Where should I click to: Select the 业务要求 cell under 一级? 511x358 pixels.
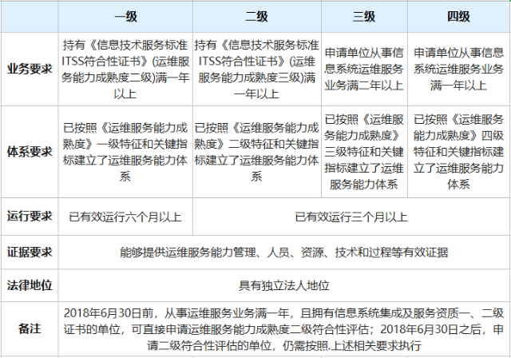(x=125, y=69)
